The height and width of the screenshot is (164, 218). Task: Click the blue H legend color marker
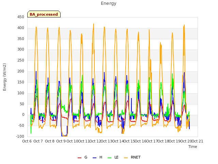pos(94,158)
